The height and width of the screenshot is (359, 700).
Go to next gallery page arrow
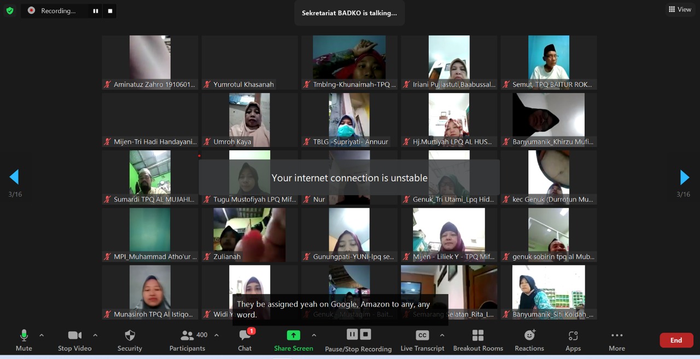coord(684,177)
